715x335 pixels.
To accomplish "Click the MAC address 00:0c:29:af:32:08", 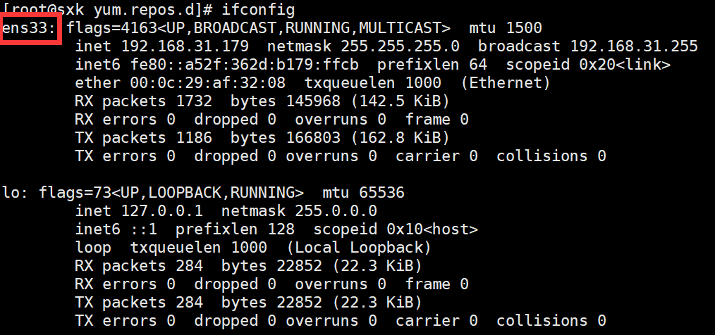I will tap(207, 83).
